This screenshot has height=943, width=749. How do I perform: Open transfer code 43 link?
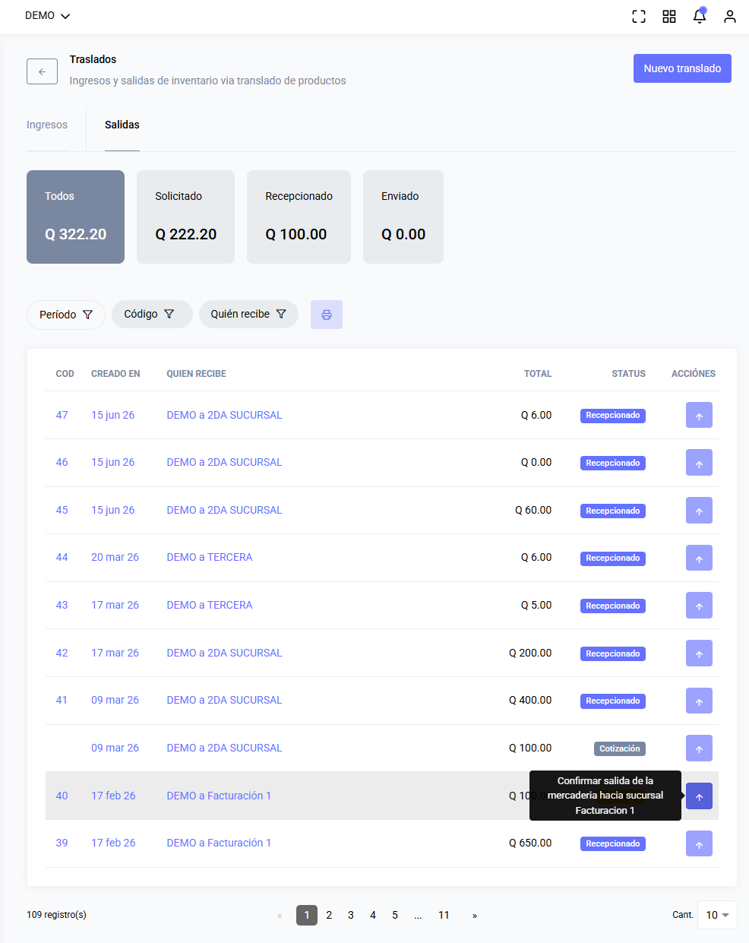click(62, 605)
